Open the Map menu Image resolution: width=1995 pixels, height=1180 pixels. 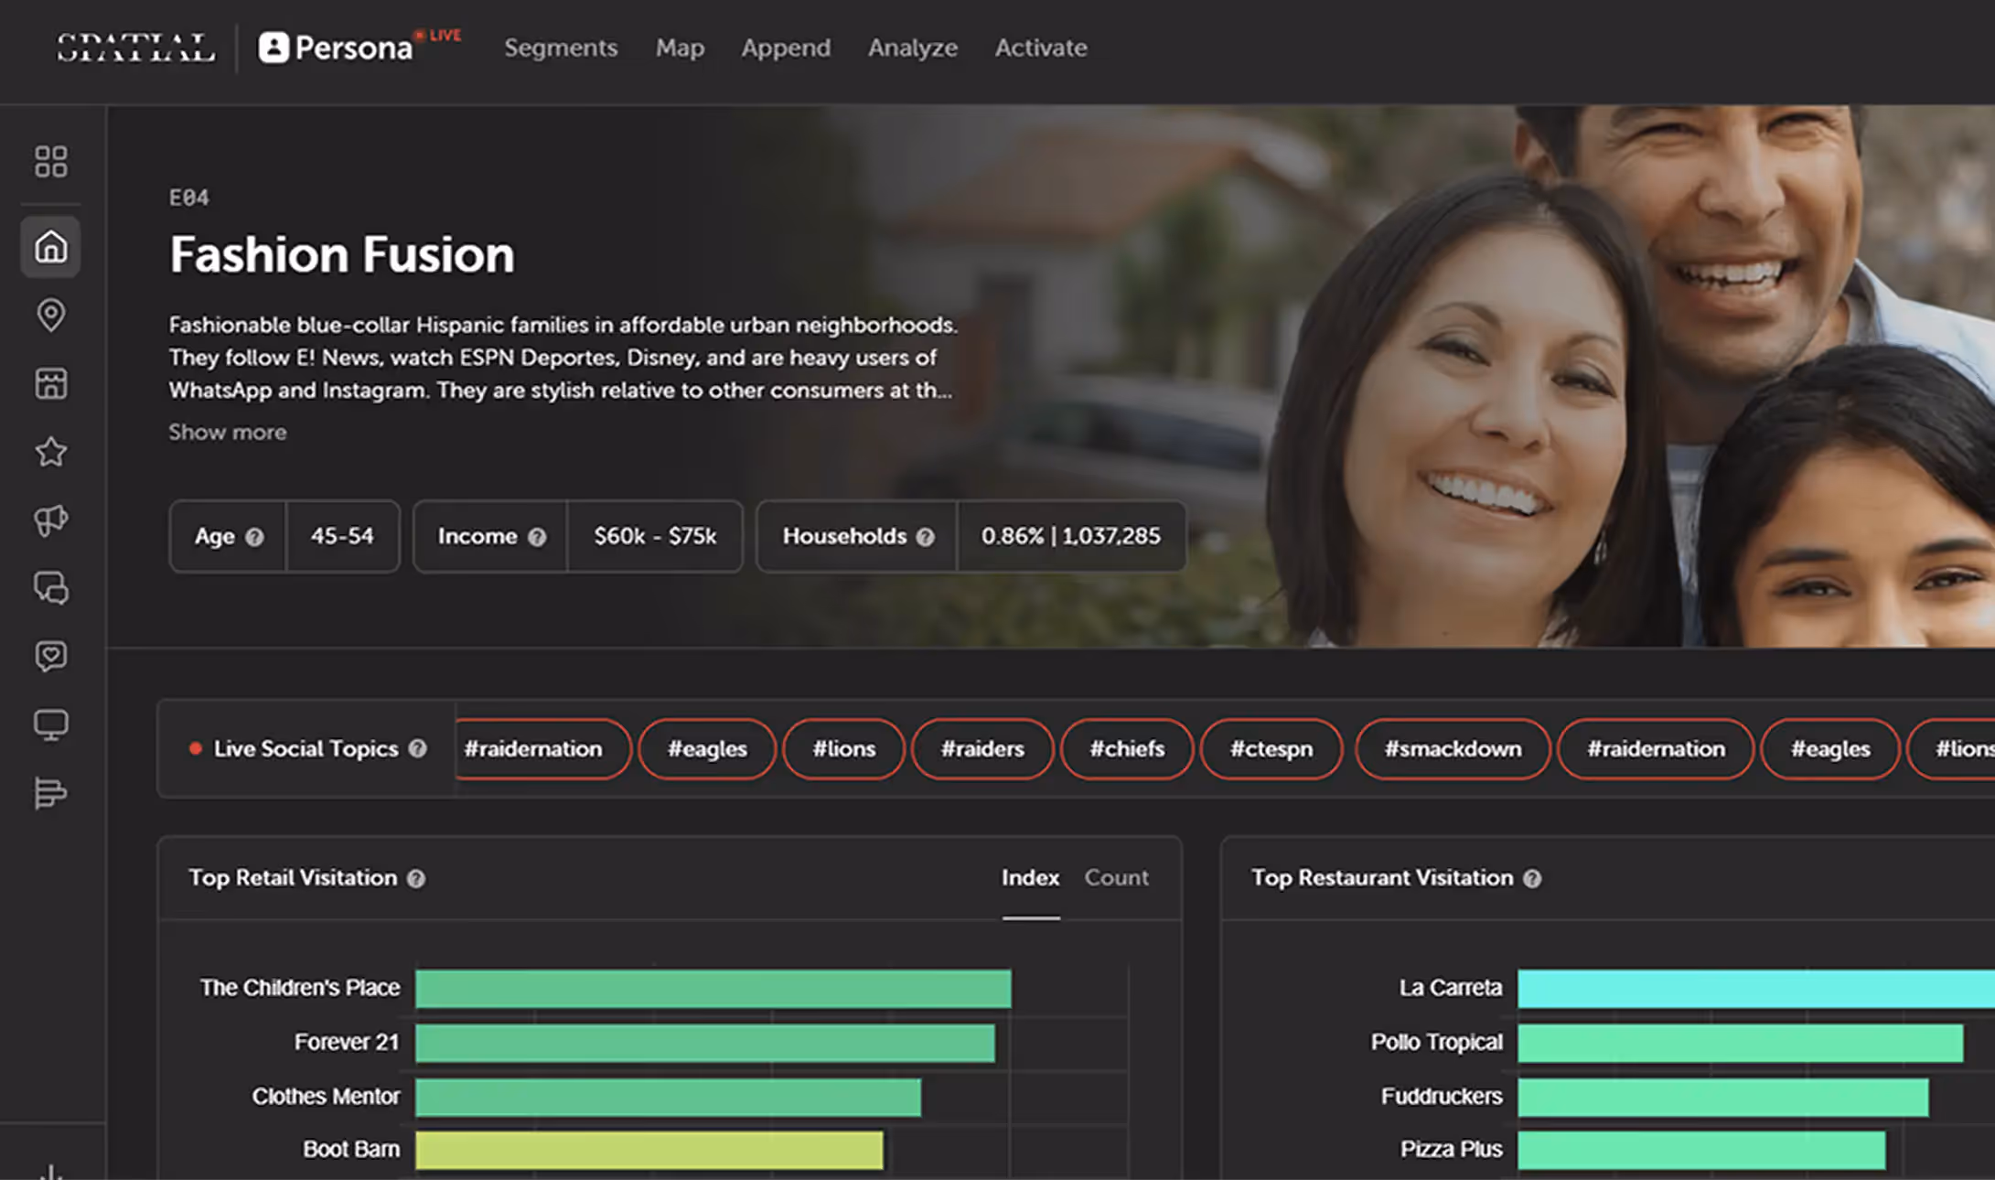[x=680, y=48]
